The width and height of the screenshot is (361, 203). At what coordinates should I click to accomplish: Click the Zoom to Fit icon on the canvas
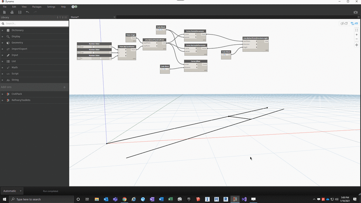(x=357, y=30)
